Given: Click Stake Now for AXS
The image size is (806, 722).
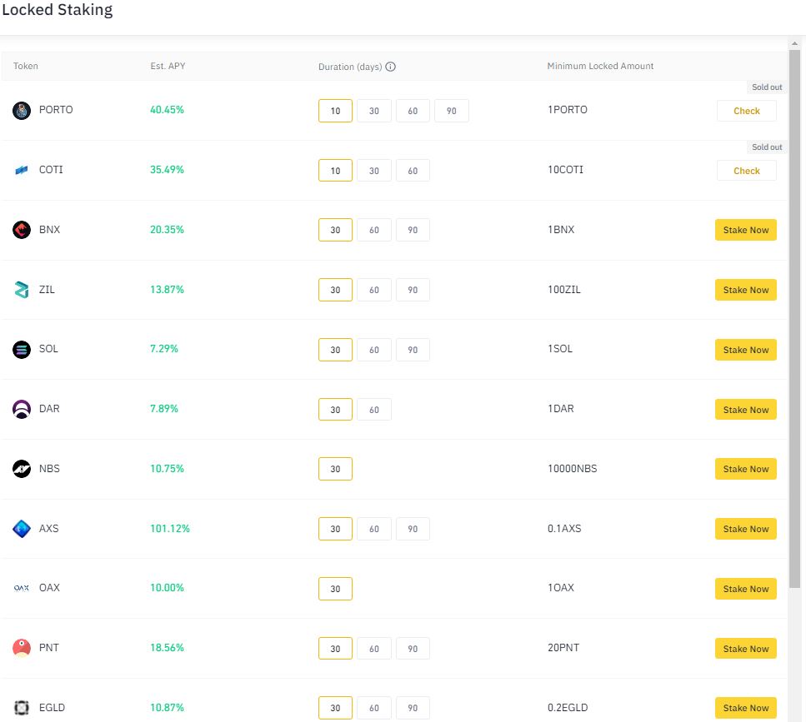Looking at the screenshot, I should 746,529.
